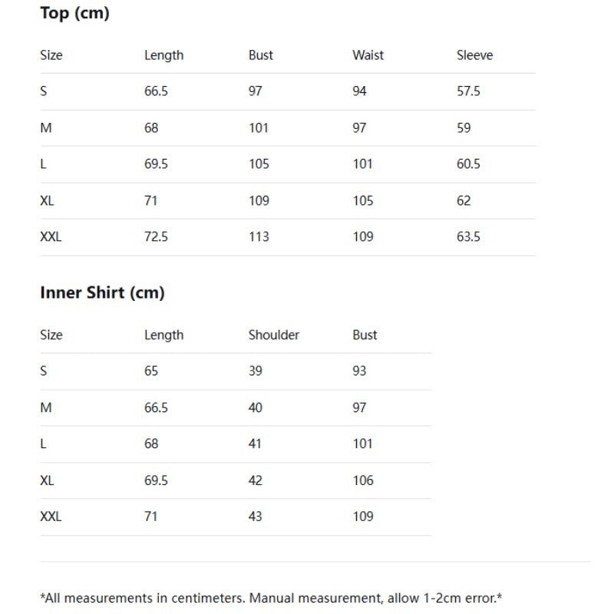Select the Sleeve column header
Screen dimensions: 614x614
(x=474, y=55)
